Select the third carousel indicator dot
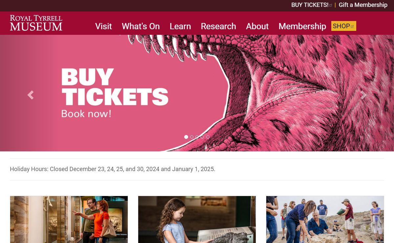Screen dimensions: 394x243 coord(197,137)
